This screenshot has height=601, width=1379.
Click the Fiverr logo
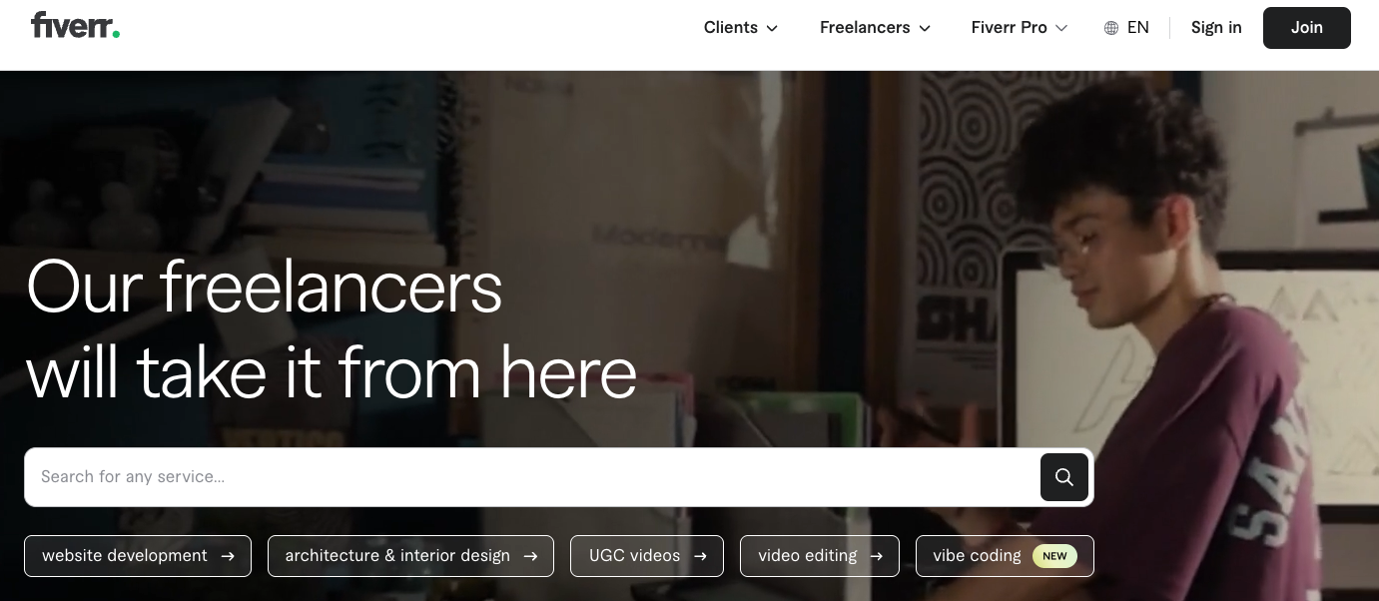coord(75,26)
